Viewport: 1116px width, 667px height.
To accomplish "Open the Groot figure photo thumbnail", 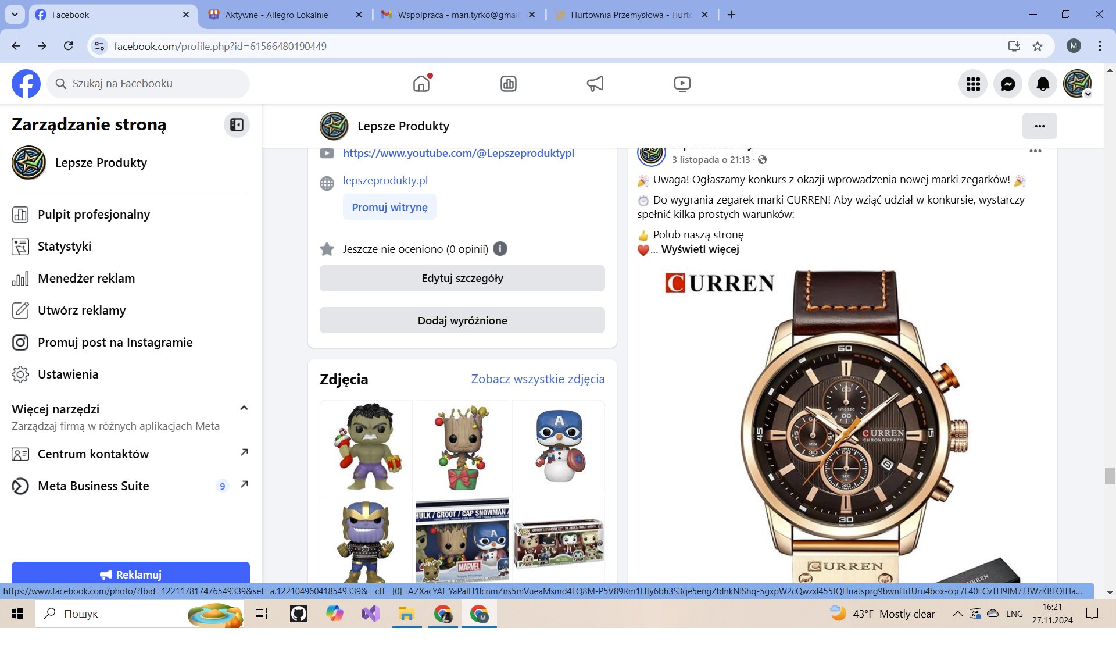I will coord(462,447).
